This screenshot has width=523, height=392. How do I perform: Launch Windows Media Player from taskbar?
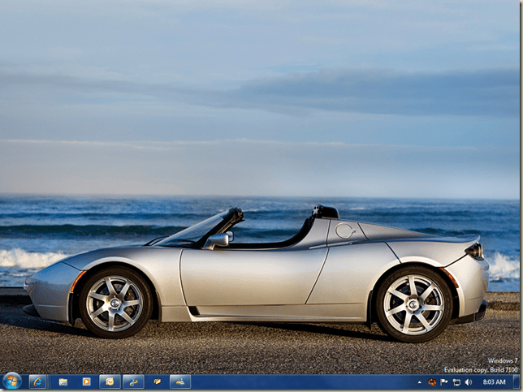coord(86,381)
